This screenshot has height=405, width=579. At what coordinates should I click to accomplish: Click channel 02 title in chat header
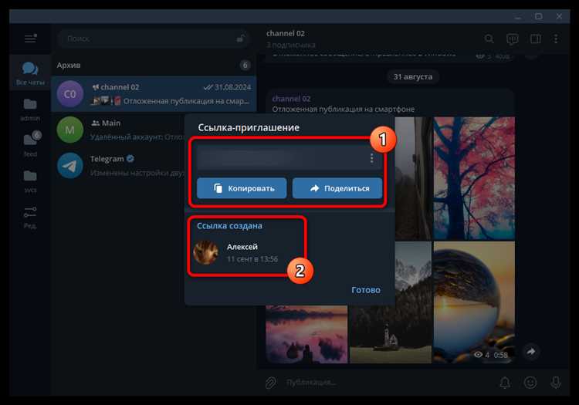coord(286,33)
